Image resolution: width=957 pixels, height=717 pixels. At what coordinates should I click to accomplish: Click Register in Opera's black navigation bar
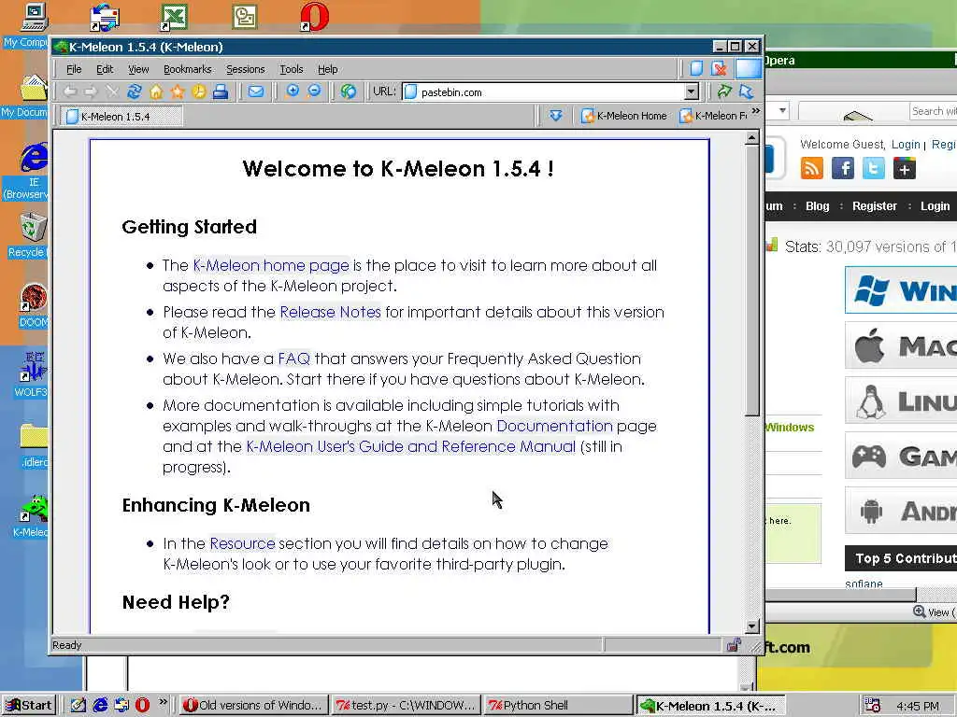(x=875, y=206)
